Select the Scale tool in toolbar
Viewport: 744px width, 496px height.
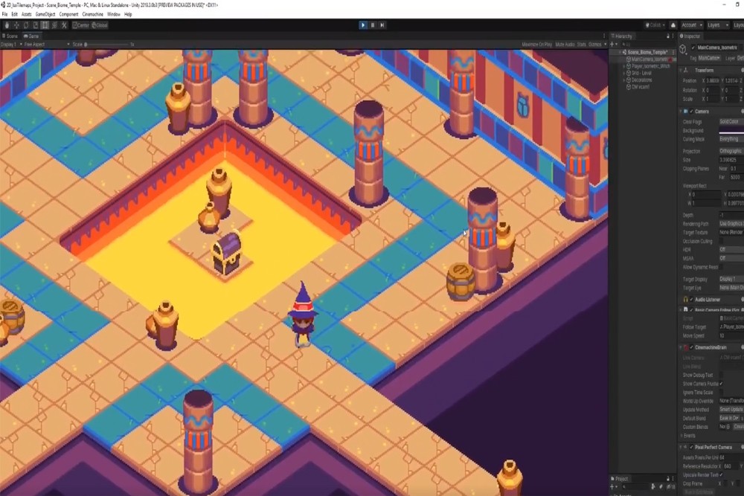point(35,25)
